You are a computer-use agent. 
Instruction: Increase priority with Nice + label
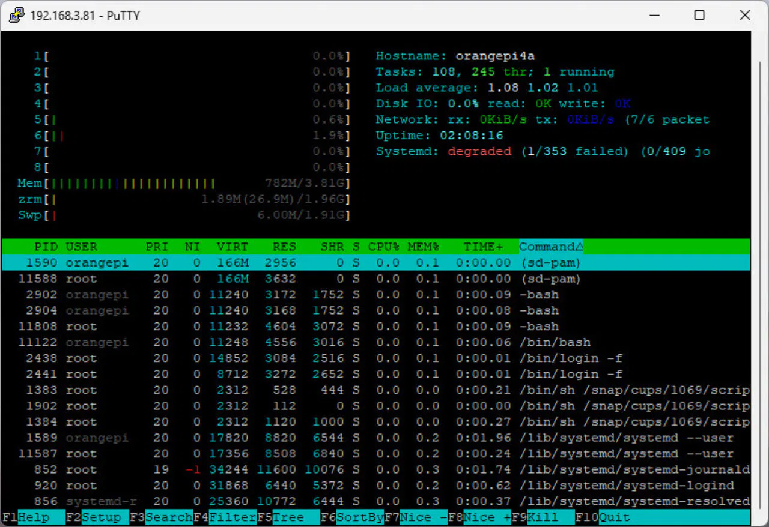pyautogui.click(x=481, y=517)
